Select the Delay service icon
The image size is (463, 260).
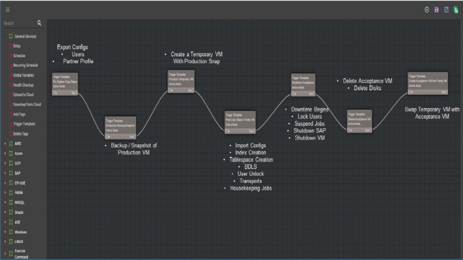coord(11,46)
